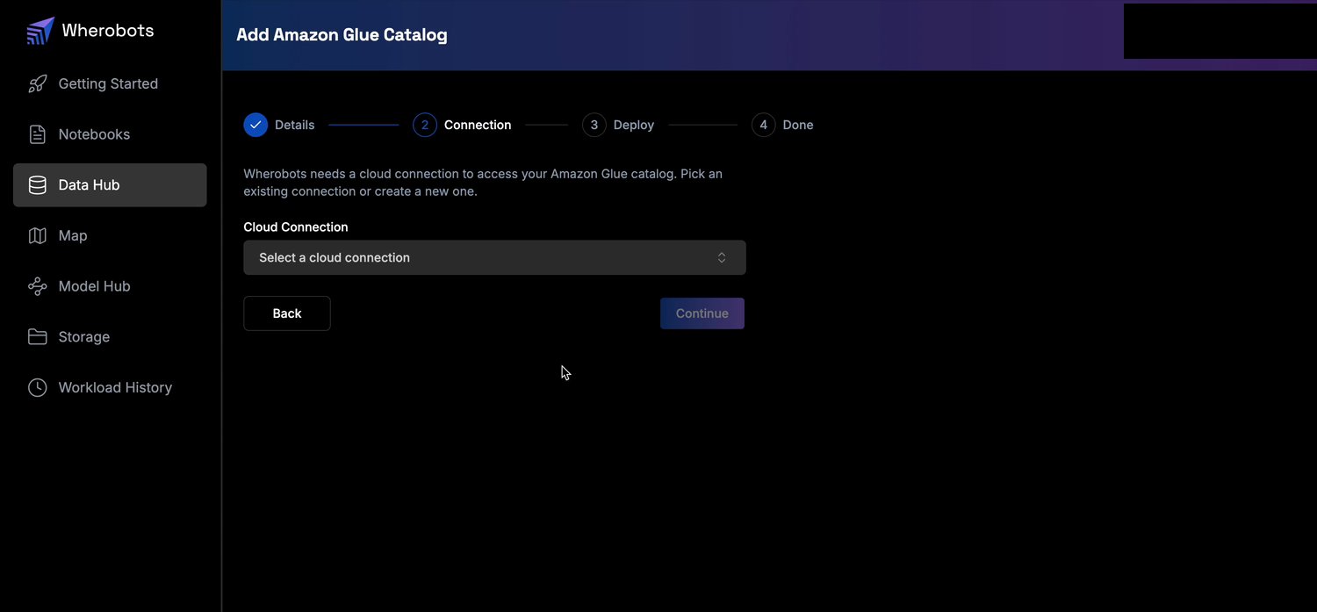The image size is (1317, 612).
Task: Click the Done step label
Action: click(x=798, y=125)
